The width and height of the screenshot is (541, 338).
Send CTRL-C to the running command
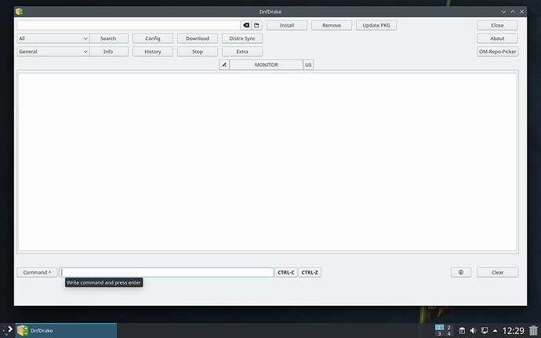tap(285, 272)
